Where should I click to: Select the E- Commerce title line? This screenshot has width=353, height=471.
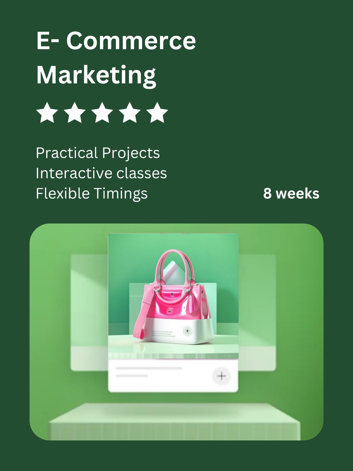pyautogui.click(x=116, y=41)
